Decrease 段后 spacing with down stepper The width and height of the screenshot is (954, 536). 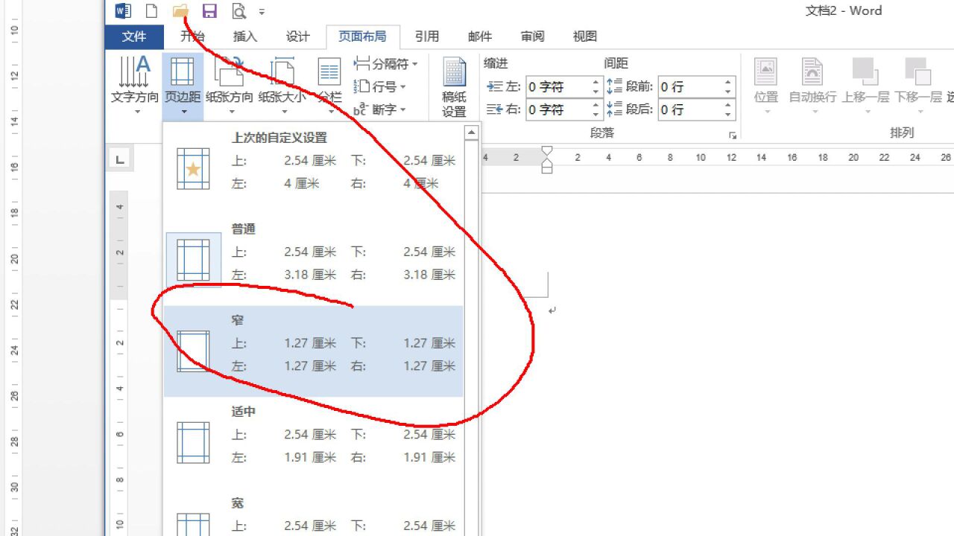tap(728, 115)
